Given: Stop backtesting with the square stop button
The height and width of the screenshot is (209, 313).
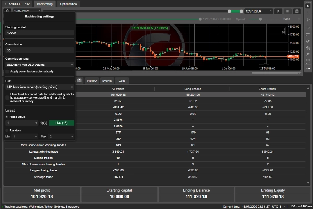Looking at the screenshot, I should pos(287,11).
